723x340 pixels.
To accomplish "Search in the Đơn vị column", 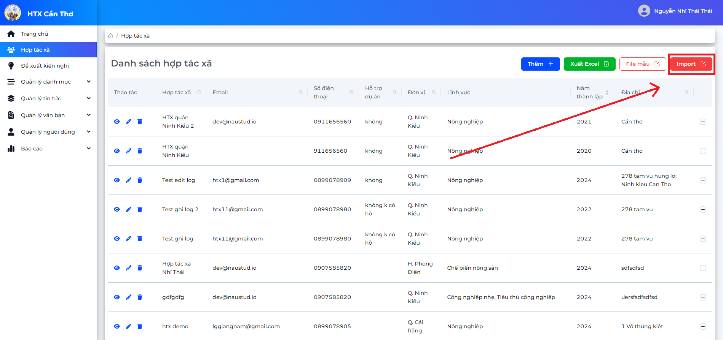I will coord(434,92).
